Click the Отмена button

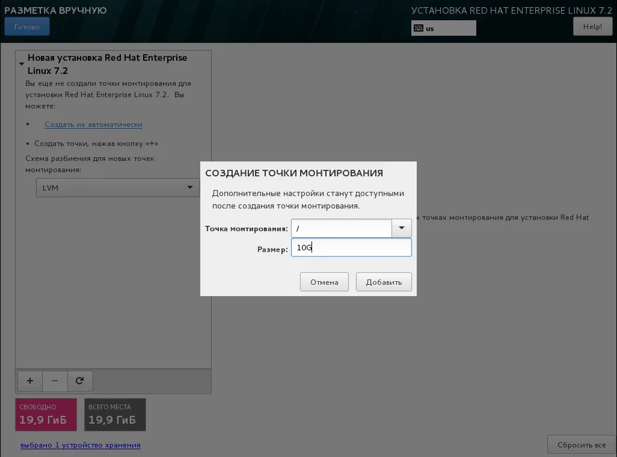(x=325, y=282)
